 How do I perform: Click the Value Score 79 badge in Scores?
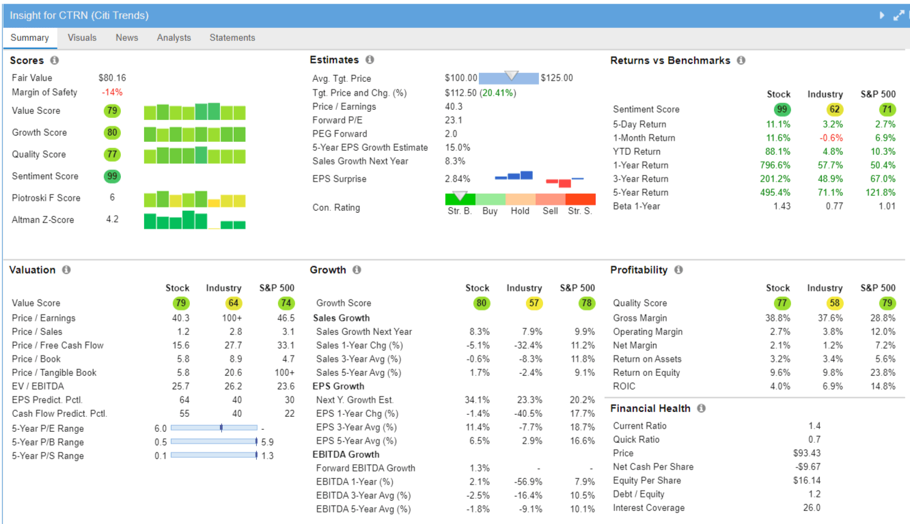(112, 111)
